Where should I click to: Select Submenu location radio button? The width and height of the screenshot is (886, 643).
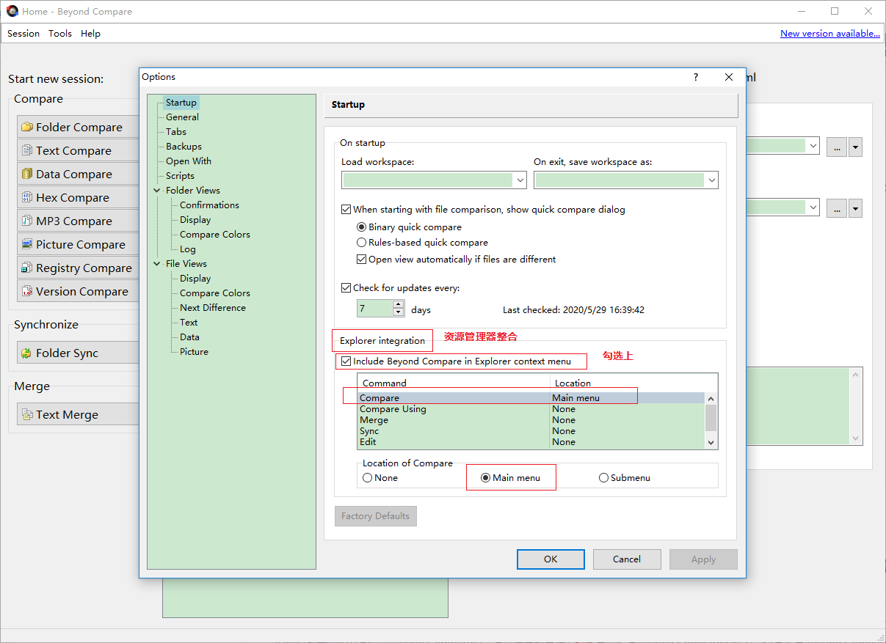[603, 478]
